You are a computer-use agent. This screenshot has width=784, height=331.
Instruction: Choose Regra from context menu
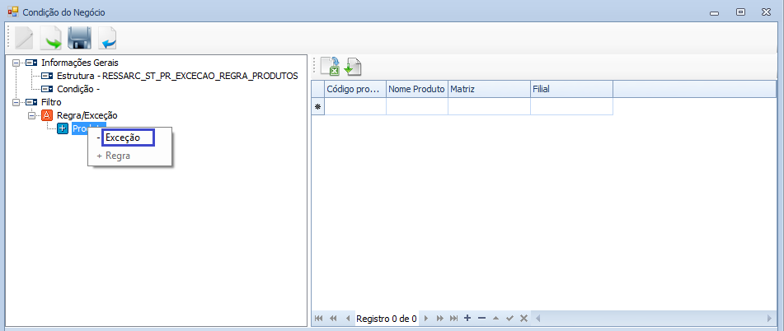point(130,156)
